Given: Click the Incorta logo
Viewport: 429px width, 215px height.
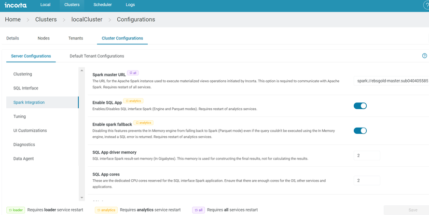Looking at the screenshot, I should point(15,5).
